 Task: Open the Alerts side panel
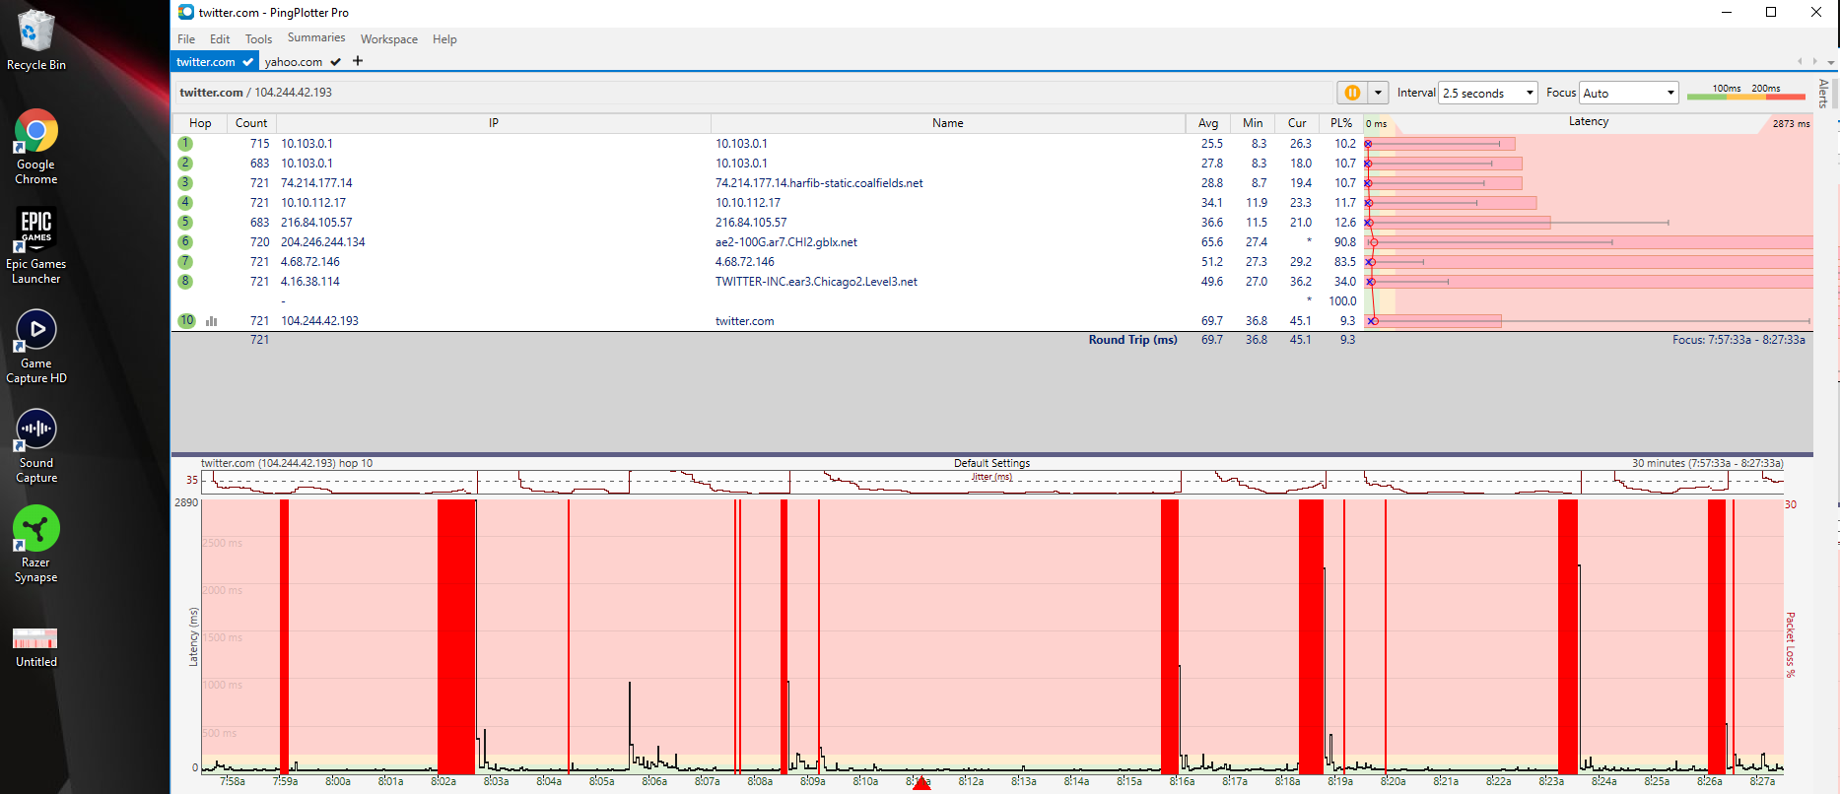click(1823, 94)
